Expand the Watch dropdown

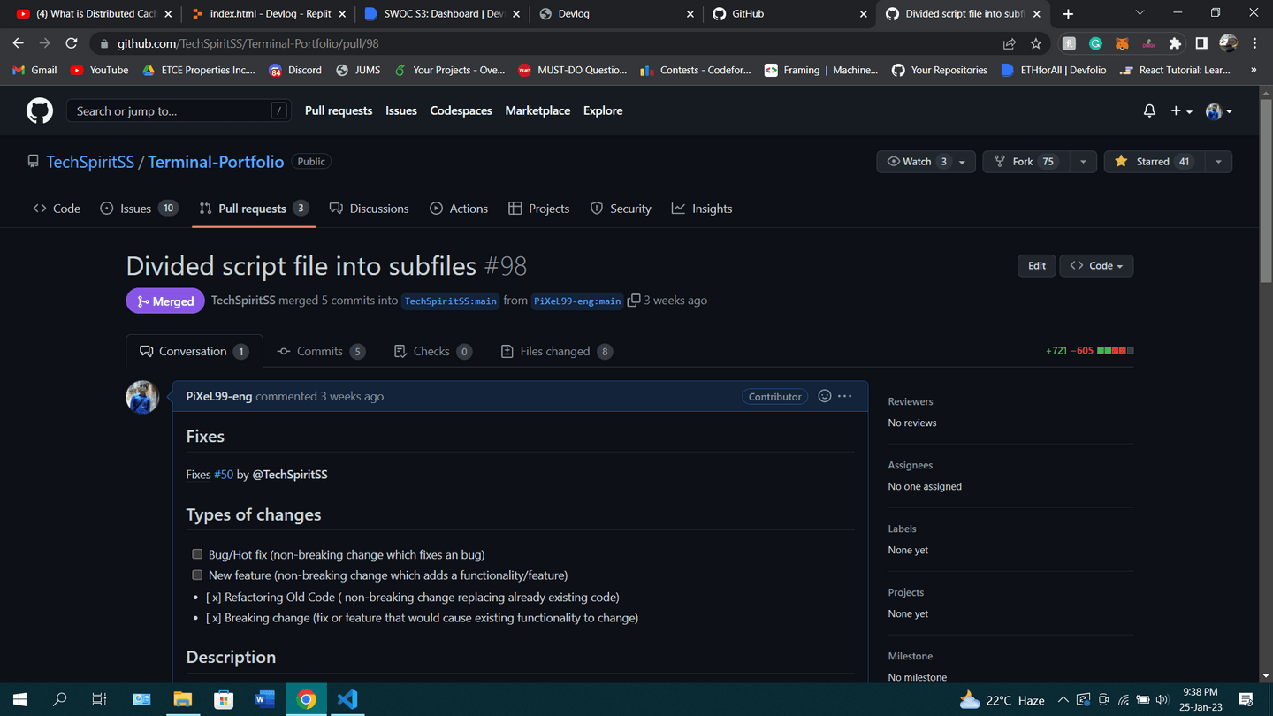point(926,162)
